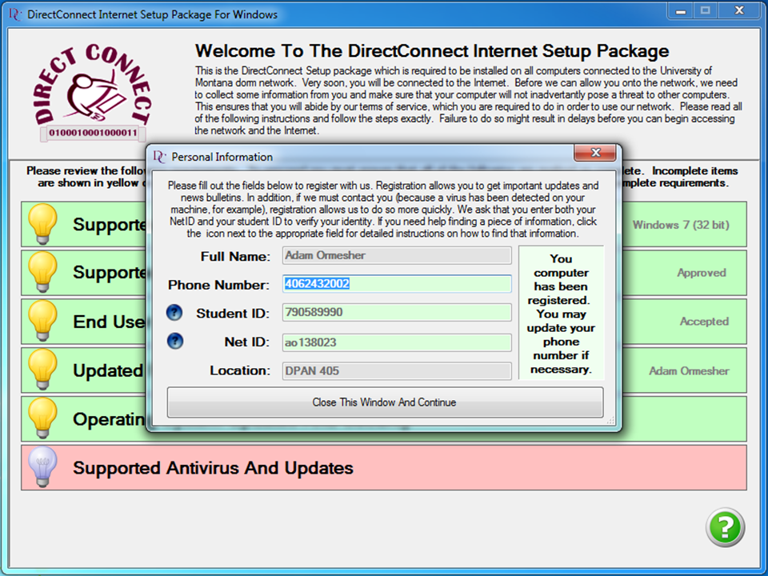This screenshot has height=576, width=768.
Task: Click the Location field showing DPAN 405
Action: pyautogui.click(x=397, y=370)
